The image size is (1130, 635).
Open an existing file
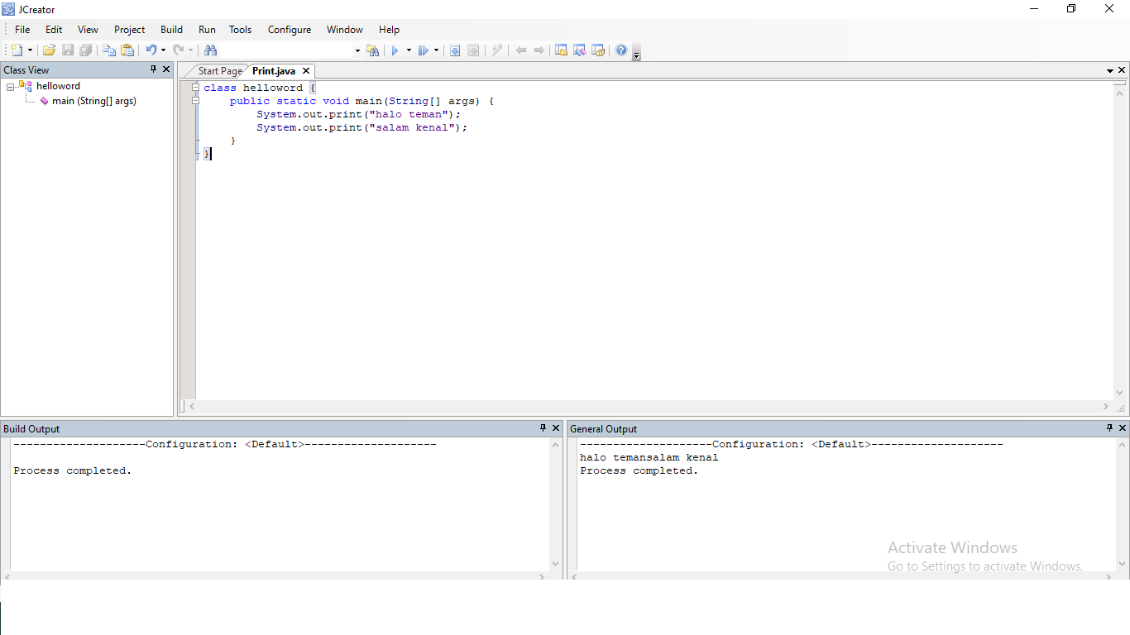tap(48, 50)
